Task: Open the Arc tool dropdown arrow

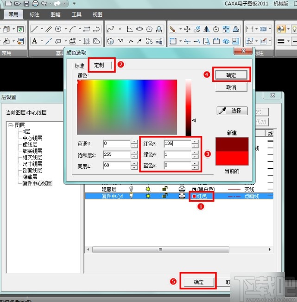Action: [80, 29]
